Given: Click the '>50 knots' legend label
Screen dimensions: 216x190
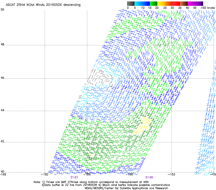Looking at the screenshot, I should tap(208, 8).
